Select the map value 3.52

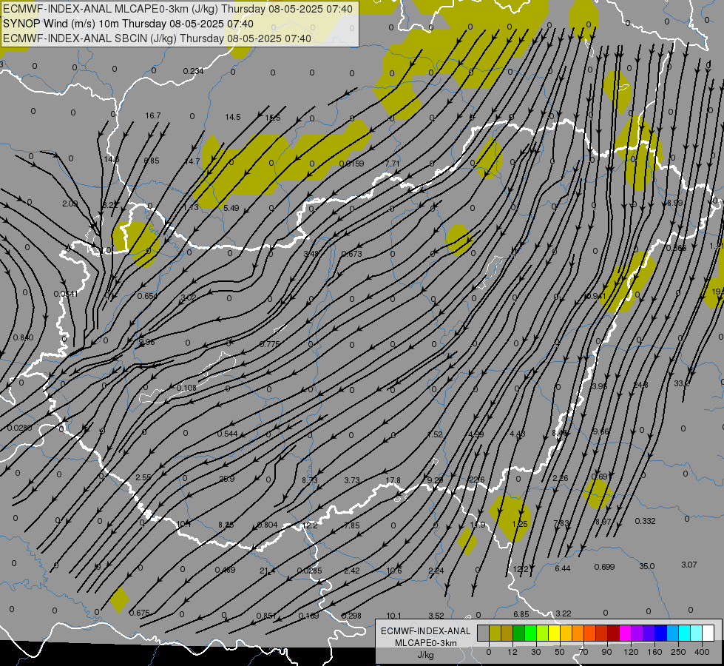[436, 616]
